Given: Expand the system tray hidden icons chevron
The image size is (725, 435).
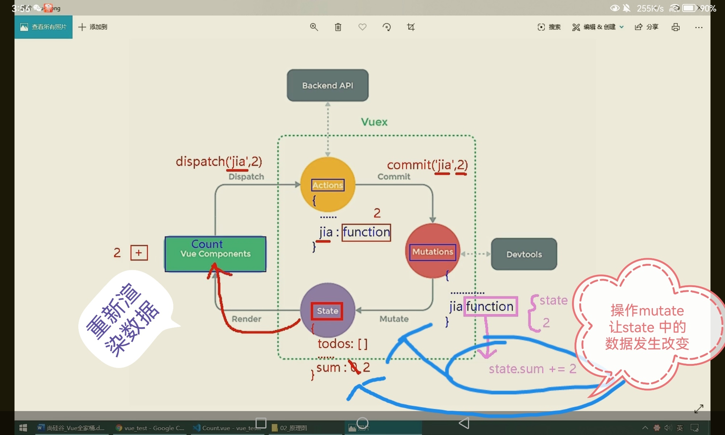Looking at the screenshot, I should tap(645, 428).
